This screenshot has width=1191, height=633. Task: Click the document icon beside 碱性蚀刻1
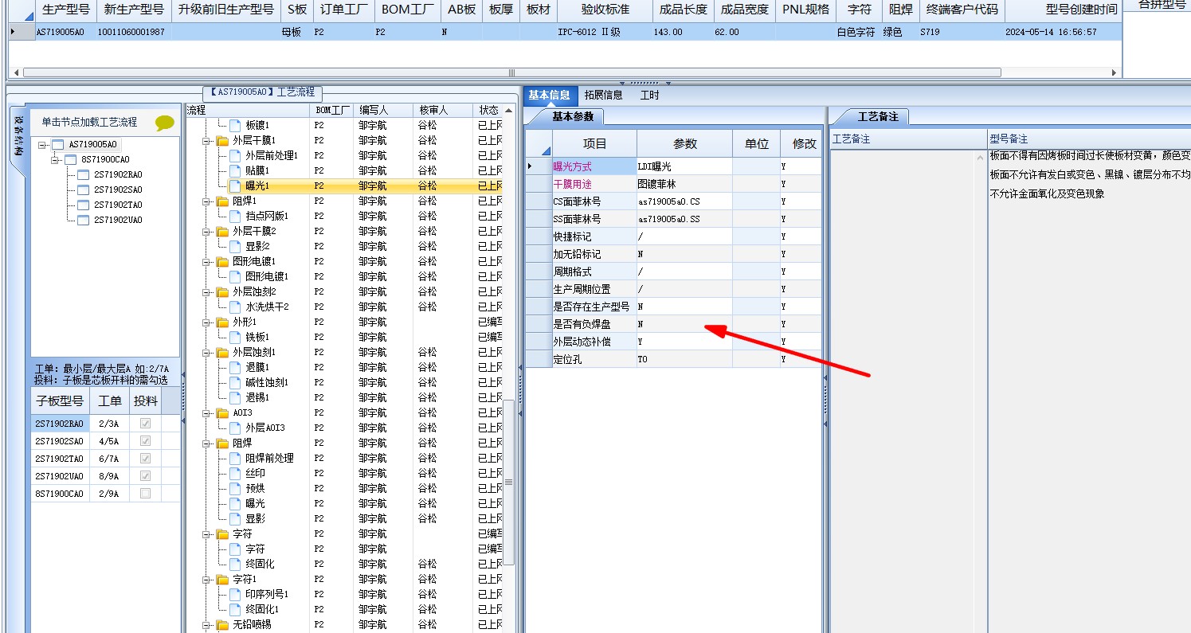pyautogui.click(x=235, y=382)
